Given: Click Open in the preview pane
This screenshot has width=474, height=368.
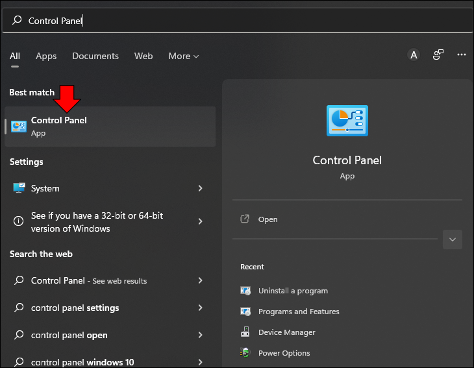Looking at the screenshot, I should (x=268, y=219).
